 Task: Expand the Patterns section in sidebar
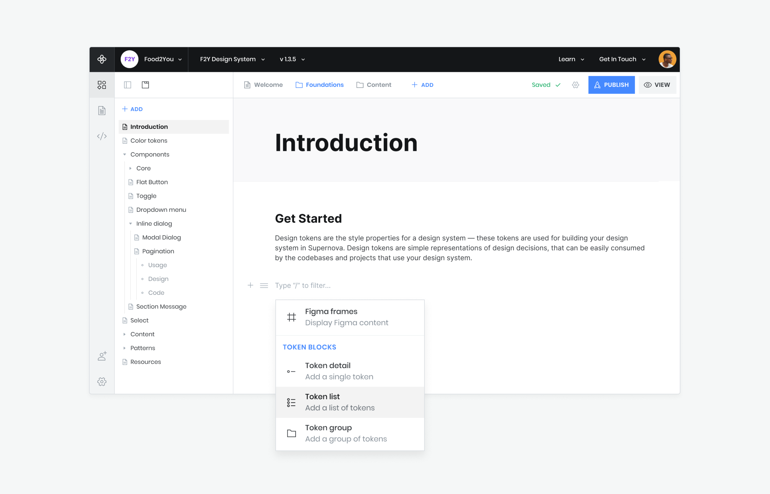[x=124, y=348]
